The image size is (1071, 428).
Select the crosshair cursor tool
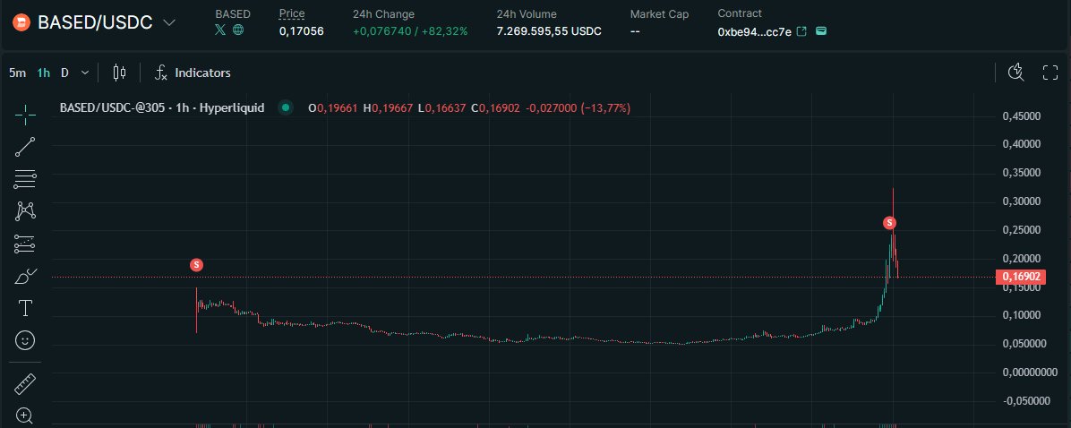(x=25, y=115)
